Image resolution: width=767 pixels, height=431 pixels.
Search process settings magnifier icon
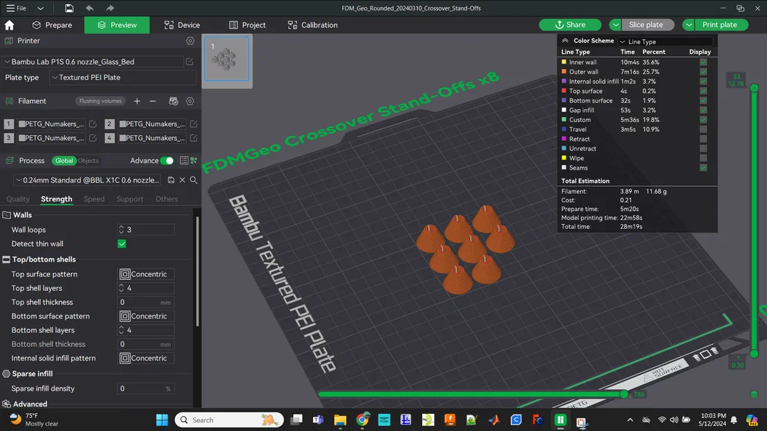coord(194,180)
